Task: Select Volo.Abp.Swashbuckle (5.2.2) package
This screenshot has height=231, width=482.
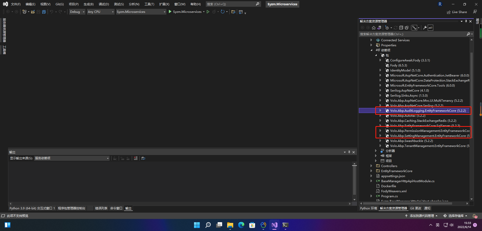Action: (411, 141)
